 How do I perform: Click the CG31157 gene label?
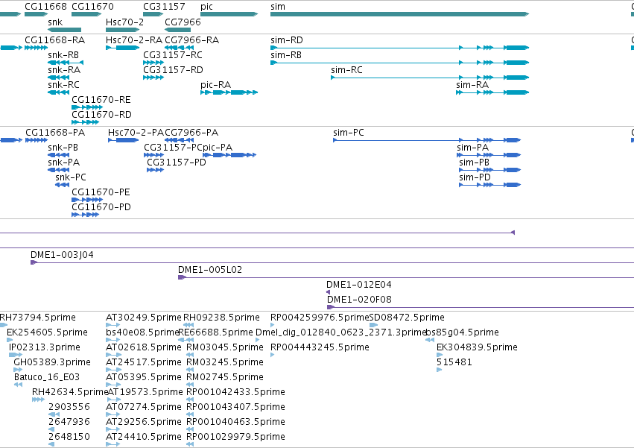tap(164, 7)
